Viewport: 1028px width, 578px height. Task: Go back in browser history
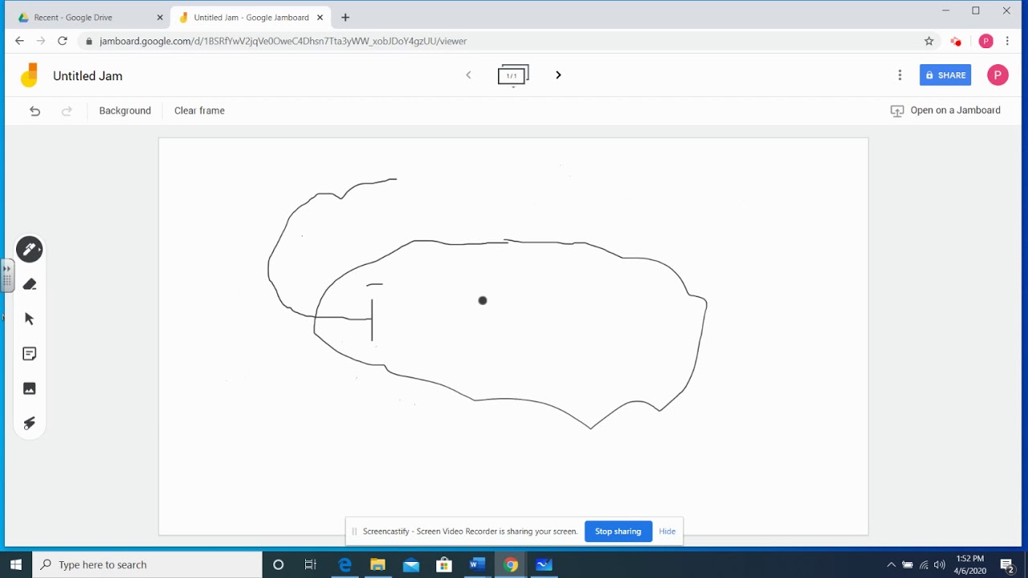19,41
